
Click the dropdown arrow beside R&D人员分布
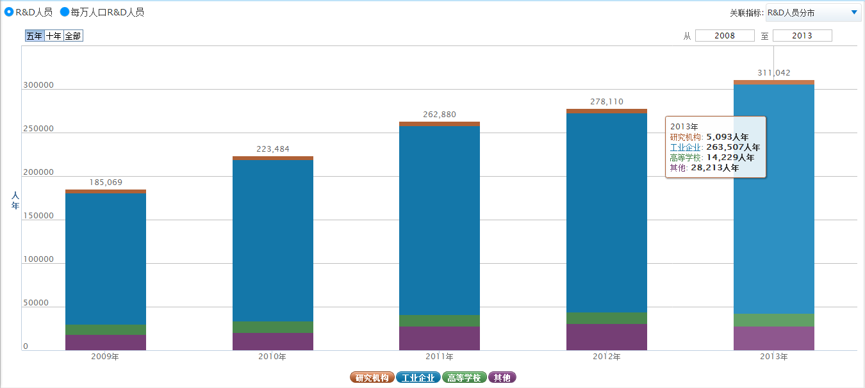[x=853, y=13]
